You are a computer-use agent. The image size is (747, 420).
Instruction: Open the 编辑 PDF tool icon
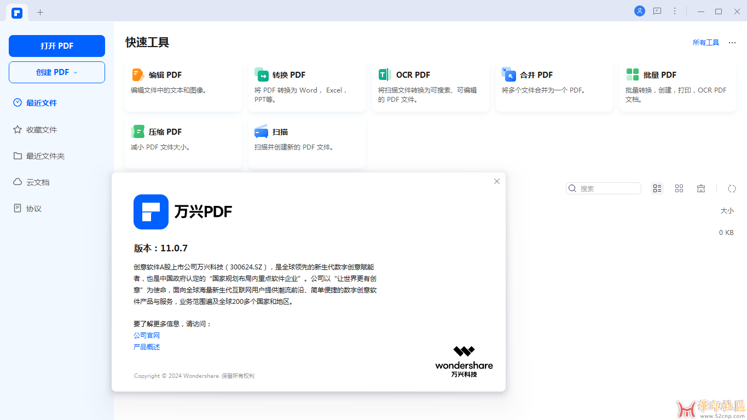[138, 74]
